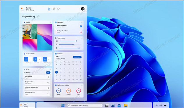
Task: Click the Performance Monitor widget icon
Action: [x=56, y=85]
